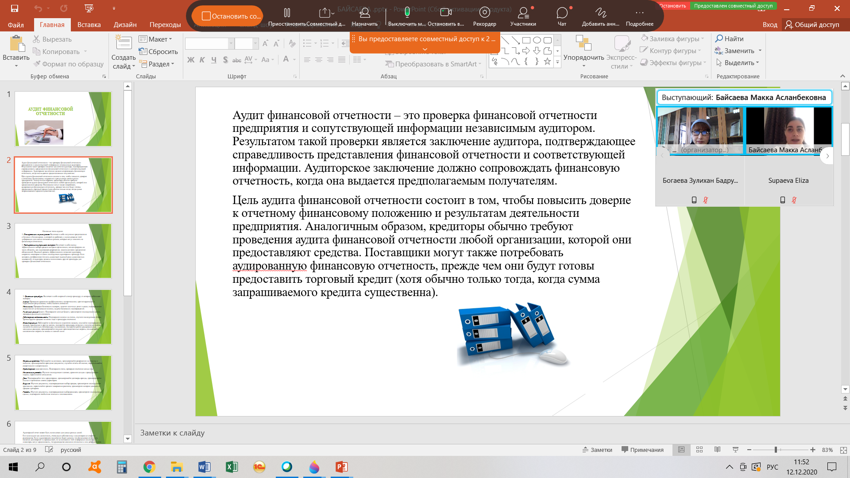
Task: Toggle Zoom microphone mute
Action: [406, 16]
